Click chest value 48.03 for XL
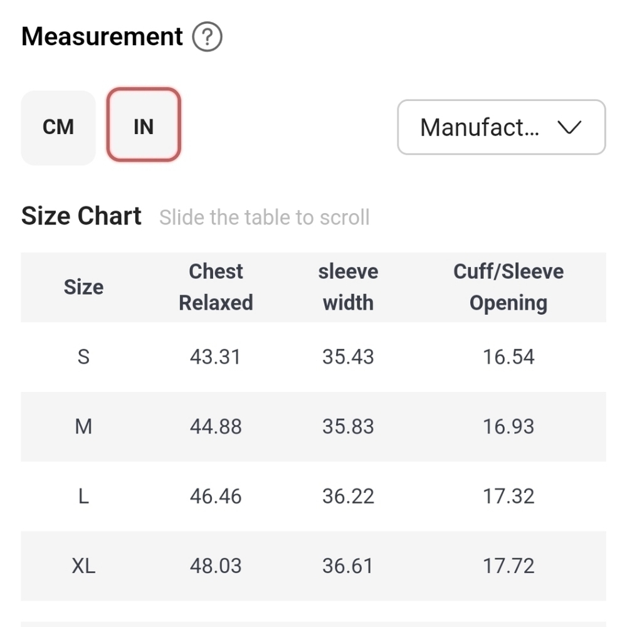The width and height of the screenshot is (627, 627). click(x=216, y=566)
